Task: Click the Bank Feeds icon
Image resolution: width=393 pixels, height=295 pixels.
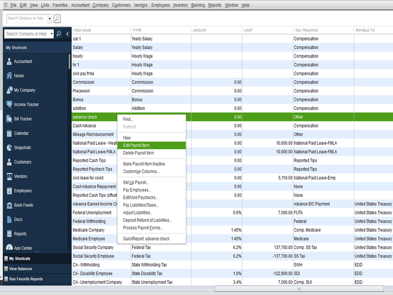Action: click(x=9, y=205)
